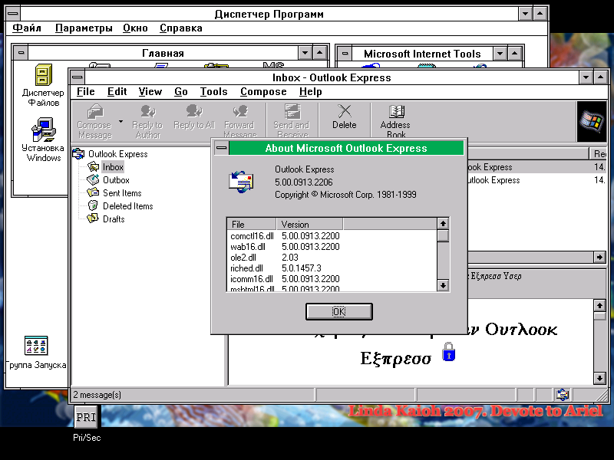Open the Compose menu in Outlook Express

tap(263, 91)
